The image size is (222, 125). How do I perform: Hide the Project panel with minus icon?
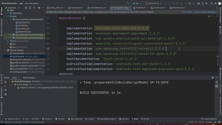coord(43,8)
